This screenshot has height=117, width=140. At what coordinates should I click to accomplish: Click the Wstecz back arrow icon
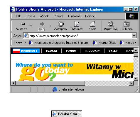click(23, 24)
